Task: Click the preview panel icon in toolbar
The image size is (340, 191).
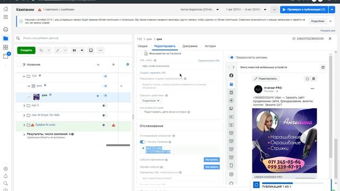Action: click(x=91, y=50)
